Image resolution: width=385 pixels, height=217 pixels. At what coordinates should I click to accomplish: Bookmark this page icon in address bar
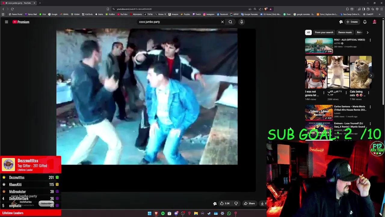pos(108,9)
